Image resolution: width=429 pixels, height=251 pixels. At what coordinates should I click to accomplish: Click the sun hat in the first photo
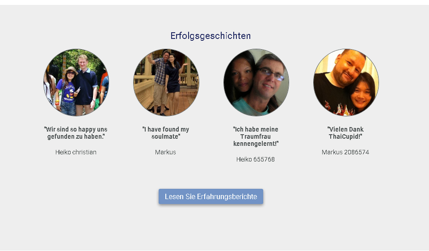tap(71, 70)
